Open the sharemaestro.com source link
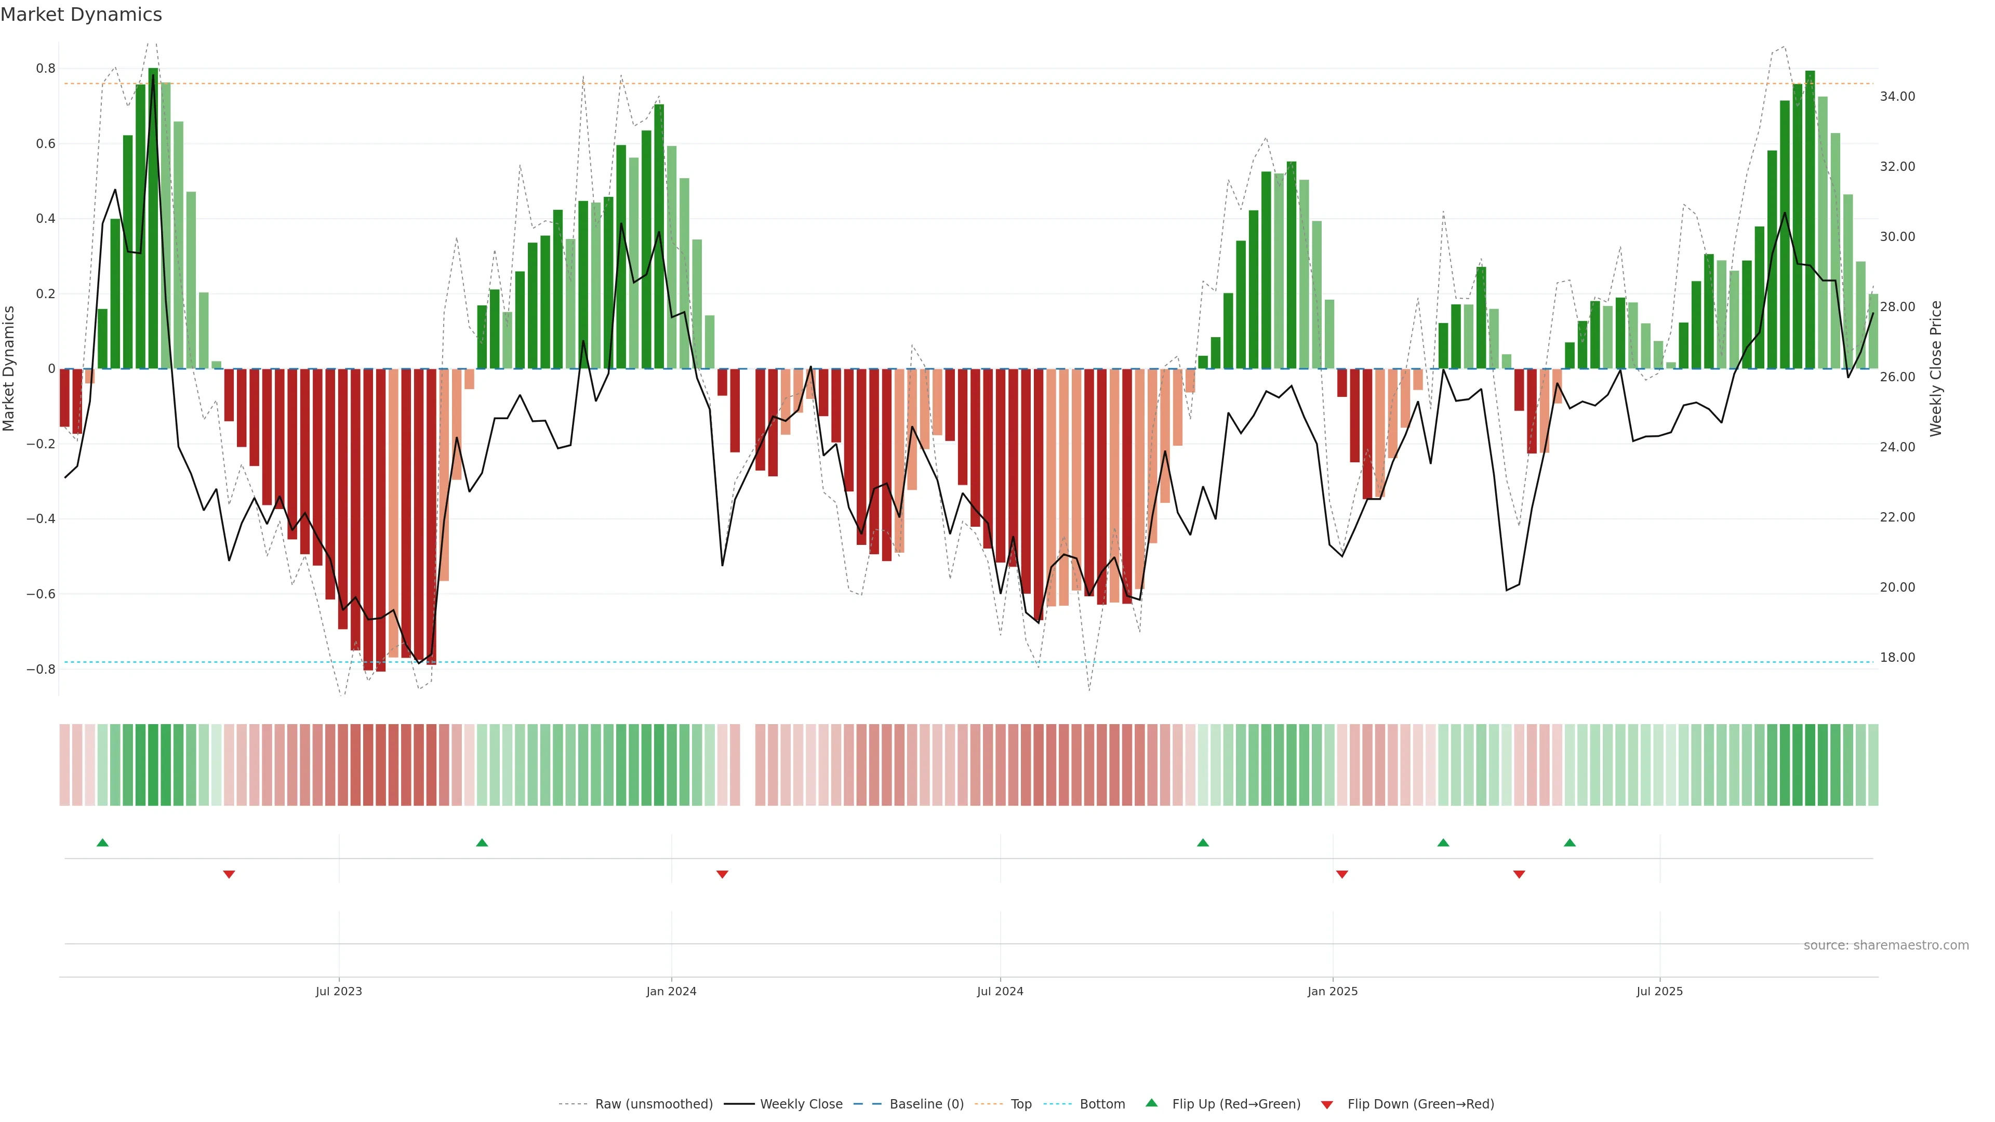 pos(1886,945)
